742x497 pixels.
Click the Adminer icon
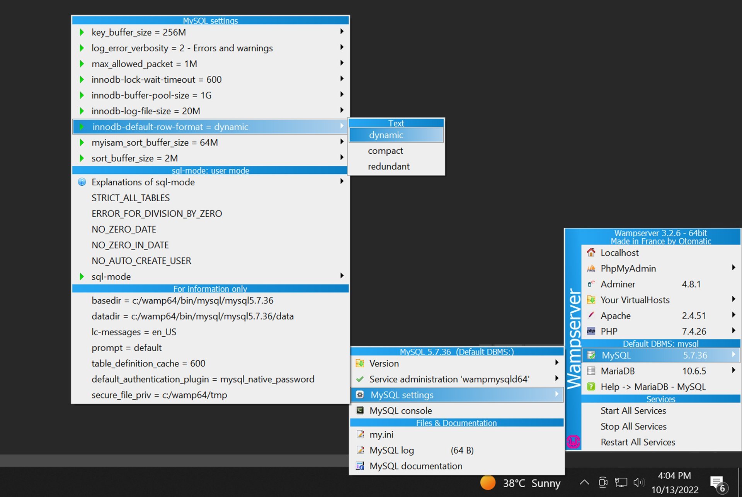[591, 284]
